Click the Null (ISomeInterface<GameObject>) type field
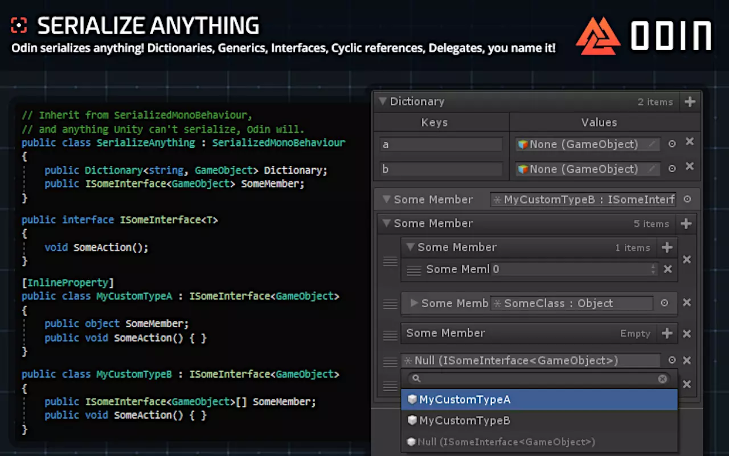The height and width of the screenshot is (456, 729). (531, 360)
